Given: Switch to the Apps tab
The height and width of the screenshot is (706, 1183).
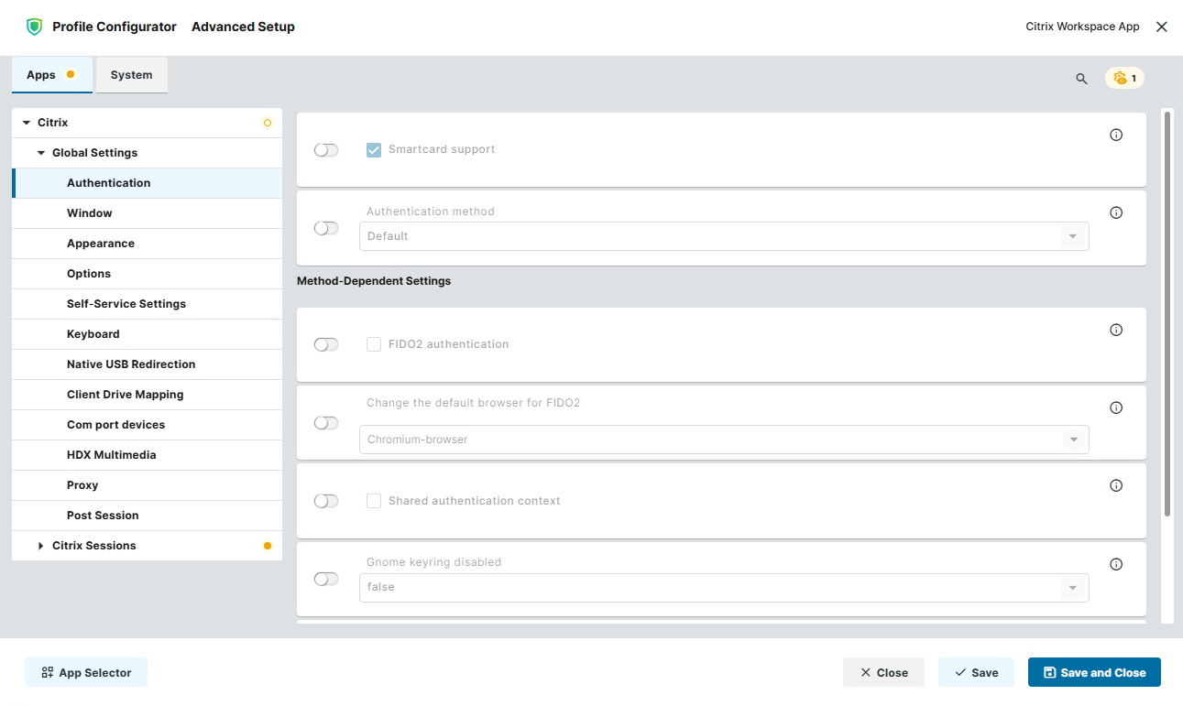Looking at the screenshot, I should coord(52,75).
